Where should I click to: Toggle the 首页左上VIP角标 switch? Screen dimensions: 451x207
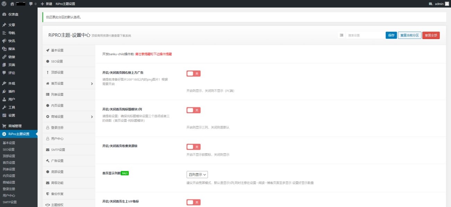(x=194, y=202)
